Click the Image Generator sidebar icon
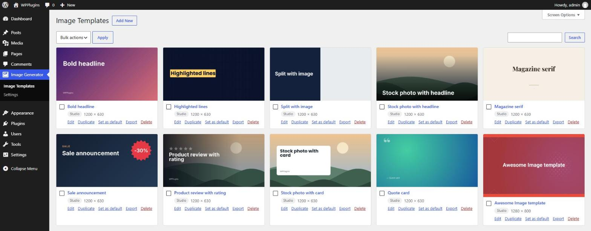The image size is (591, 231). click(5, 75)
